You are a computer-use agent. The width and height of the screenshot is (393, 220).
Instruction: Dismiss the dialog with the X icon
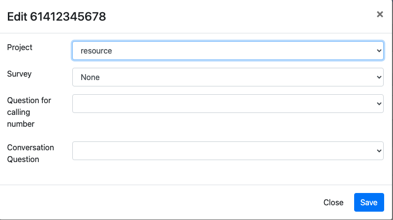point(380,15)
